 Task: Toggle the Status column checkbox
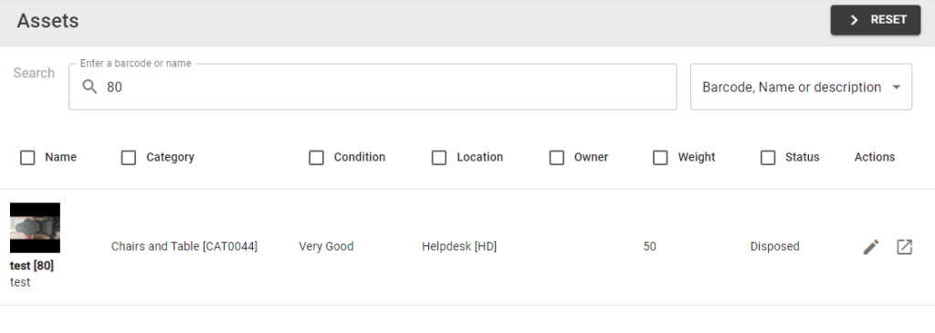(768, 157)
